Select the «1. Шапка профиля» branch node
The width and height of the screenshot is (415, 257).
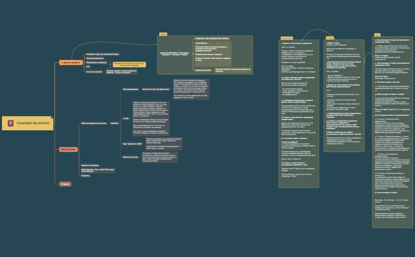pos(70,62)
